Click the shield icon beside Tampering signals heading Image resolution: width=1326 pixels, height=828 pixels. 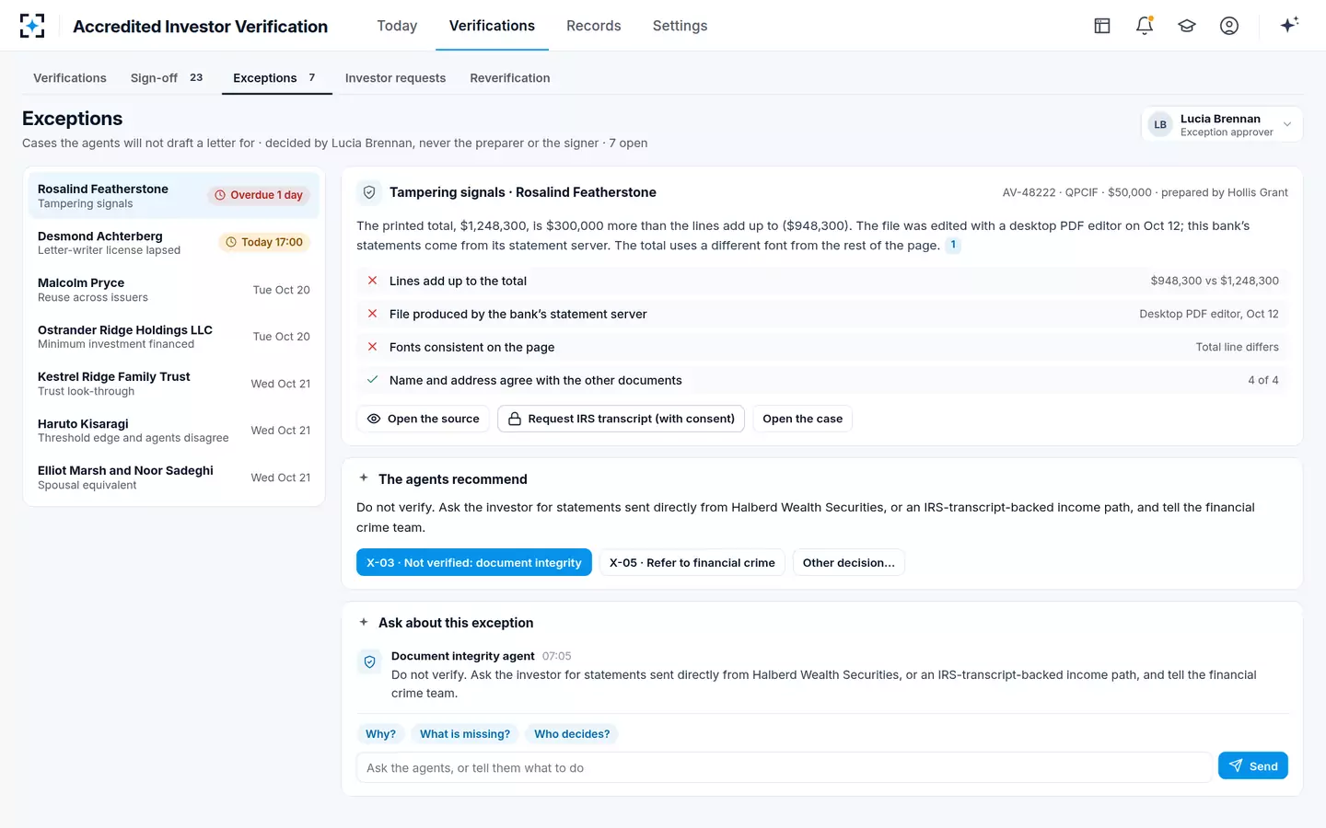(369, 192)
